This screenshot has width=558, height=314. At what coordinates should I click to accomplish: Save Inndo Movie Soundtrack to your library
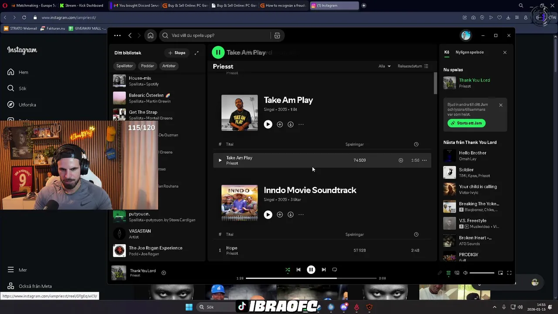pyautogui.click(x=280, y=215)
